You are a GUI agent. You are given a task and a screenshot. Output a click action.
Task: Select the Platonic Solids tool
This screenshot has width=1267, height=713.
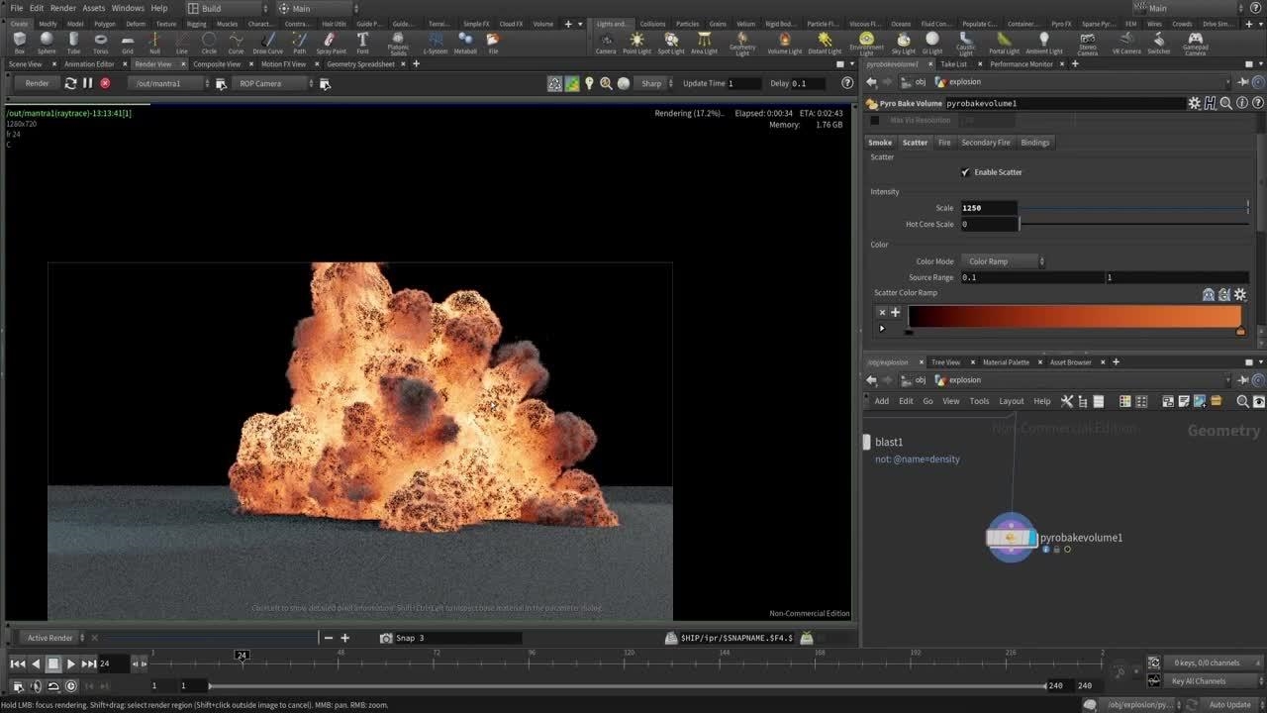click(398, 44)
